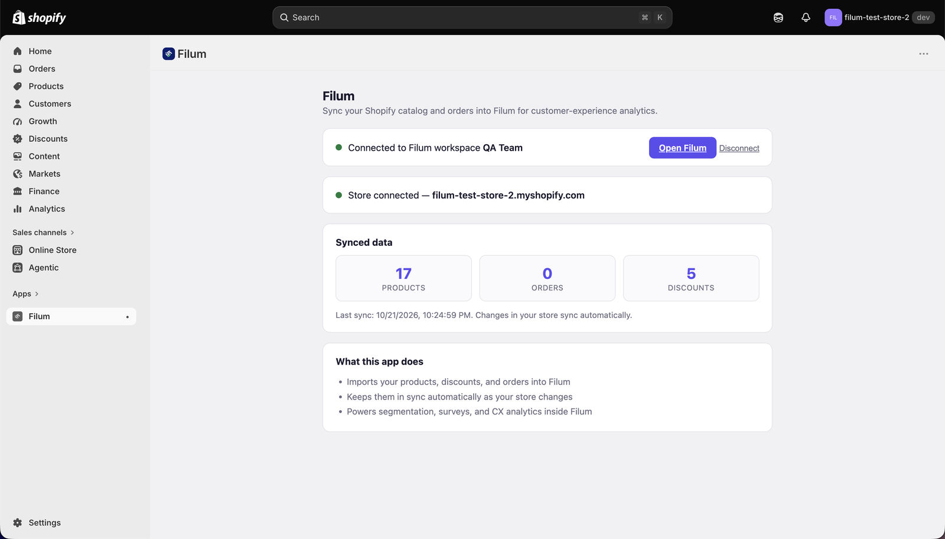
Task: Click the What this app does heading
Action: click(x=380, y=362)
